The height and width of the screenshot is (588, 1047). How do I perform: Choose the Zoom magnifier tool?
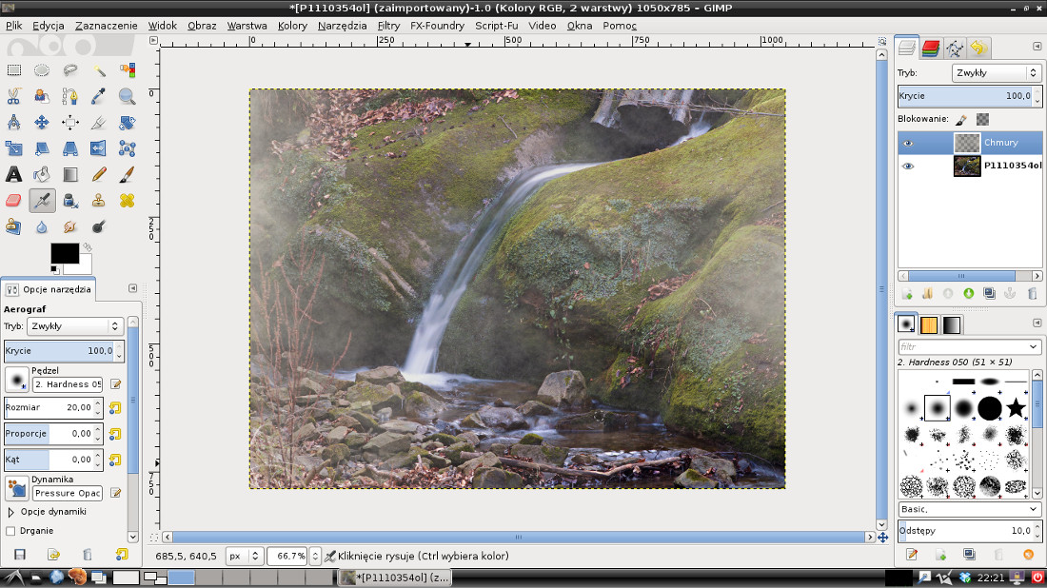pyautogui.click(x=127, y=96)
